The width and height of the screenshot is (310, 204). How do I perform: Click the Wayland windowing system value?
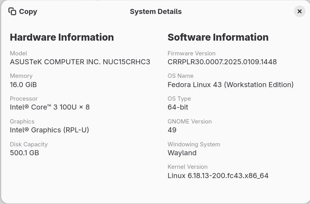(x=182, y=153)
